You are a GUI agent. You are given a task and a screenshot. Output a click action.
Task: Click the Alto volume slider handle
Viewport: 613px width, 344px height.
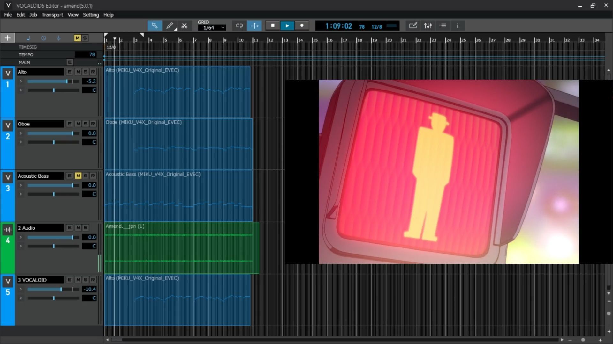(67, 82)
